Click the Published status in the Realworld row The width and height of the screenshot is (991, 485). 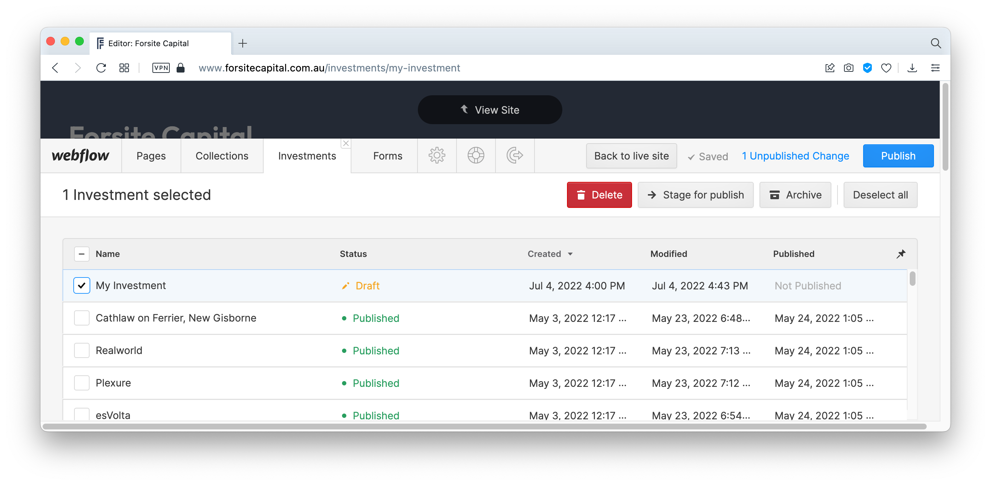[x=371, y=350]
